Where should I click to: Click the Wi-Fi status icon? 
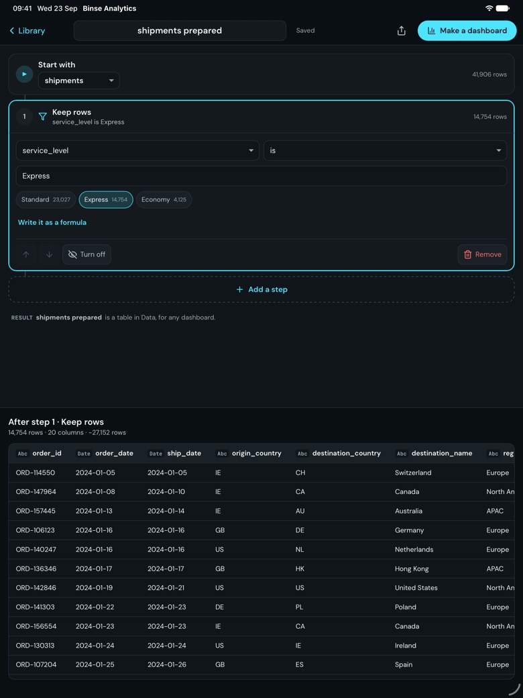point(489,9)
